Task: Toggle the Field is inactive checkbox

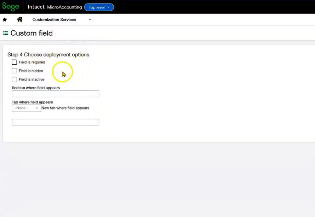Action: pyautogui.click(x=14, y=79)
